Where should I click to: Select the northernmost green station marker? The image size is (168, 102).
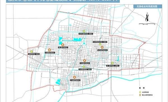pyautogui.click(x=84, y=31)
